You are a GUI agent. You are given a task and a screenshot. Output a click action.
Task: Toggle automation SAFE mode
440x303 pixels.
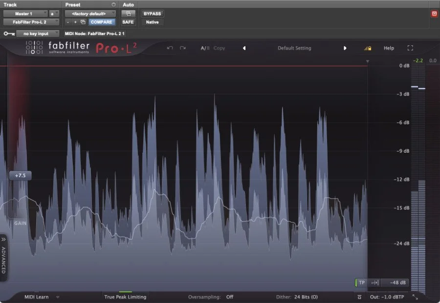[128, 22]
